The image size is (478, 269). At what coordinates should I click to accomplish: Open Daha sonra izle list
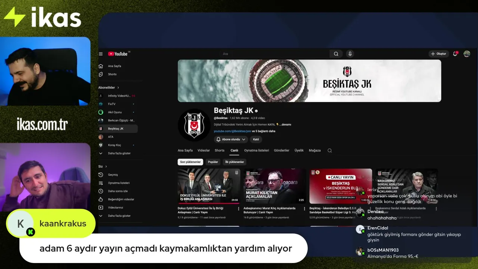pos(118,191)
